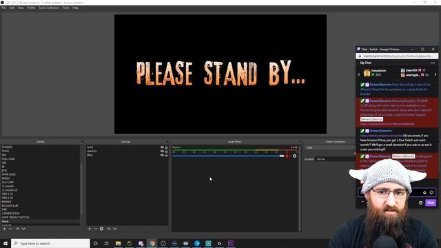441x248 pixels.
Task: Show next chat leaderboard with right arrow
Action: pos(435,74)
